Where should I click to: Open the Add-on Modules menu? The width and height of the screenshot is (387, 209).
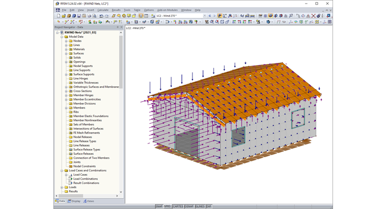[x=168, y=10]
